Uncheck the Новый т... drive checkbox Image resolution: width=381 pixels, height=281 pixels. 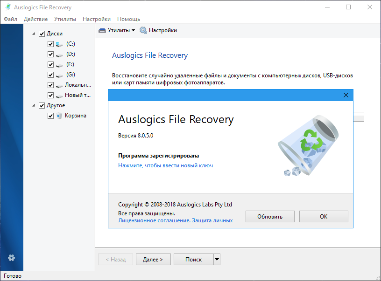[x=50, y=95]
